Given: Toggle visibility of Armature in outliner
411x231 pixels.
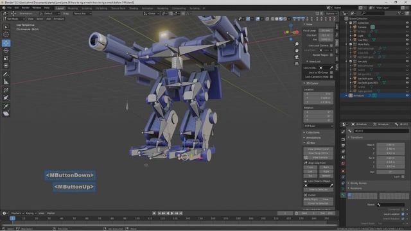Looking at the screenshot, I should [x=407, y=96].
